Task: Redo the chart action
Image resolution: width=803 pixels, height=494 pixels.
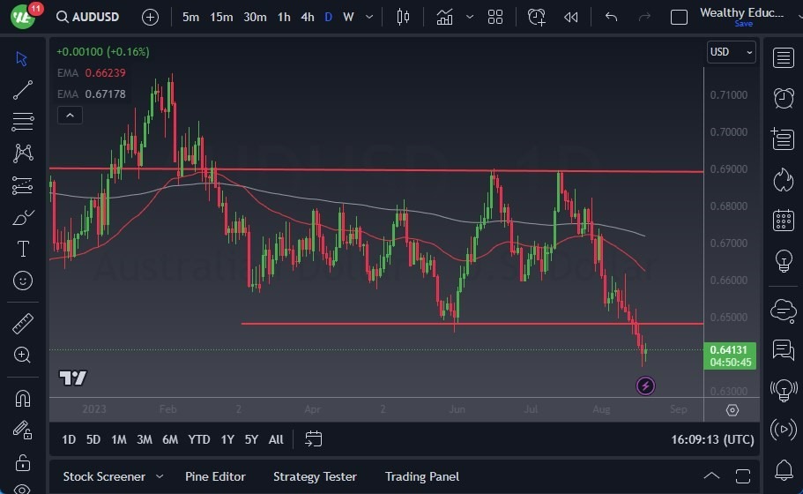Action: pos(644,17)
